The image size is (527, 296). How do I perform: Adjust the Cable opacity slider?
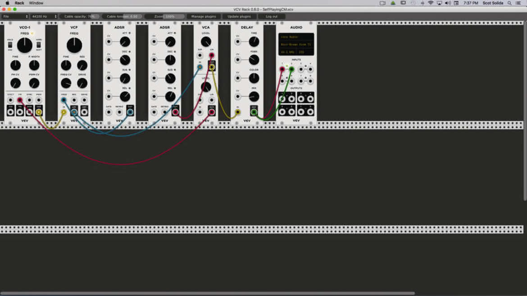(x=80, y=16)
